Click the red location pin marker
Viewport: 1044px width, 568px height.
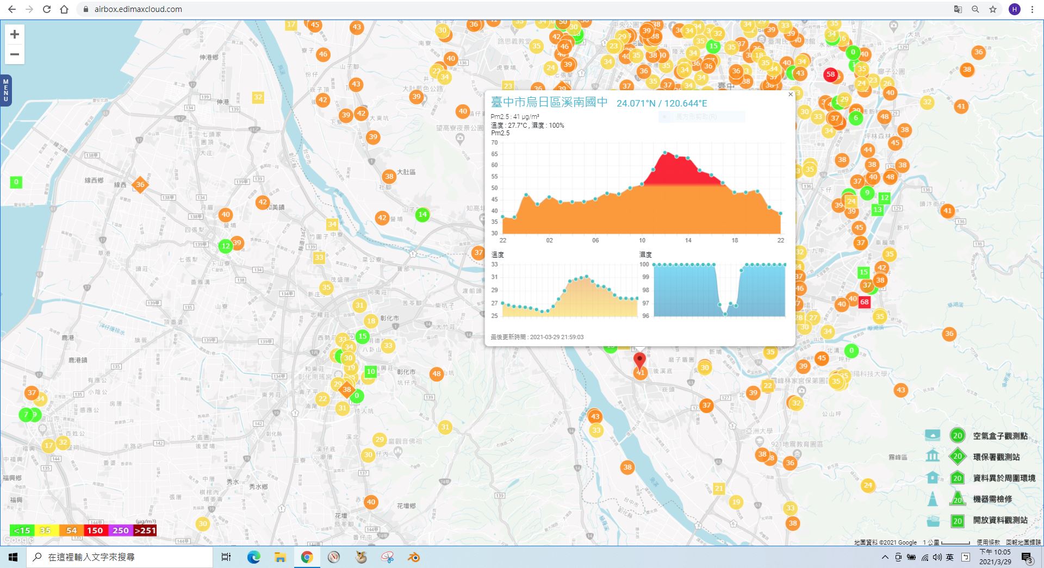click(640, 360)
